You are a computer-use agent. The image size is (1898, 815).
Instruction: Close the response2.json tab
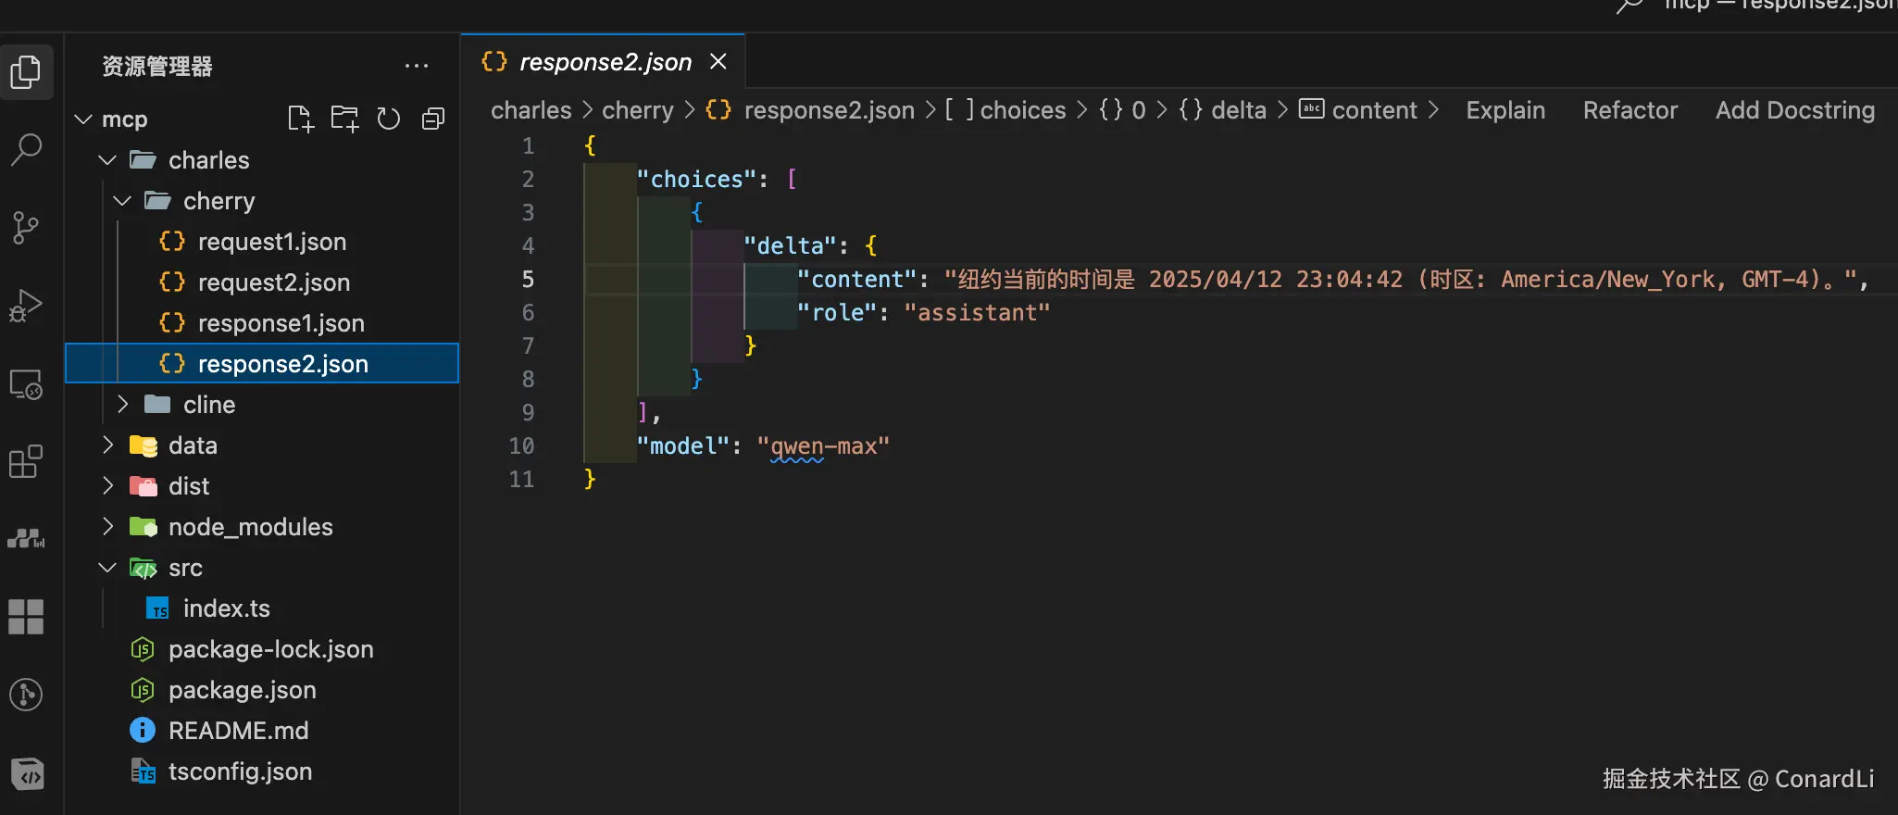click(718, 62)
